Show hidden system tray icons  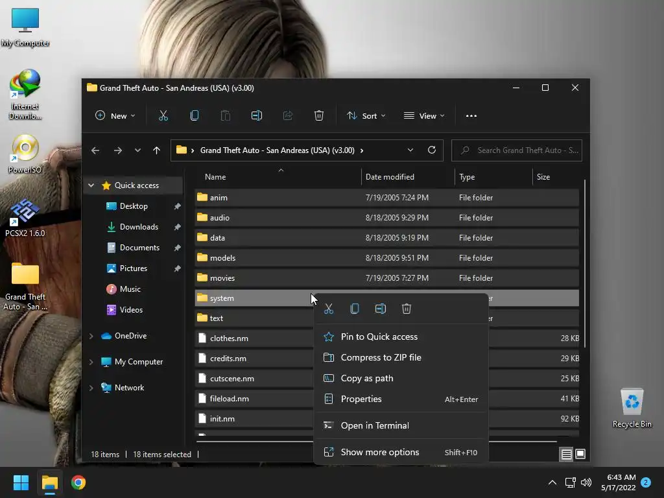click(x=552, y=482)
